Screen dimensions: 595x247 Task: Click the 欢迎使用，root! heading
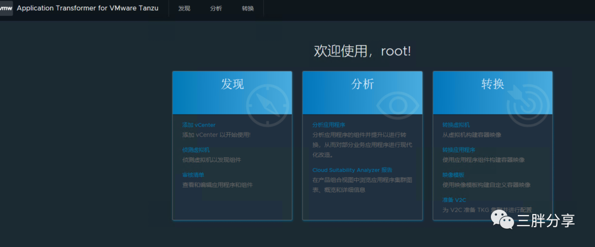tap(363, 51)
